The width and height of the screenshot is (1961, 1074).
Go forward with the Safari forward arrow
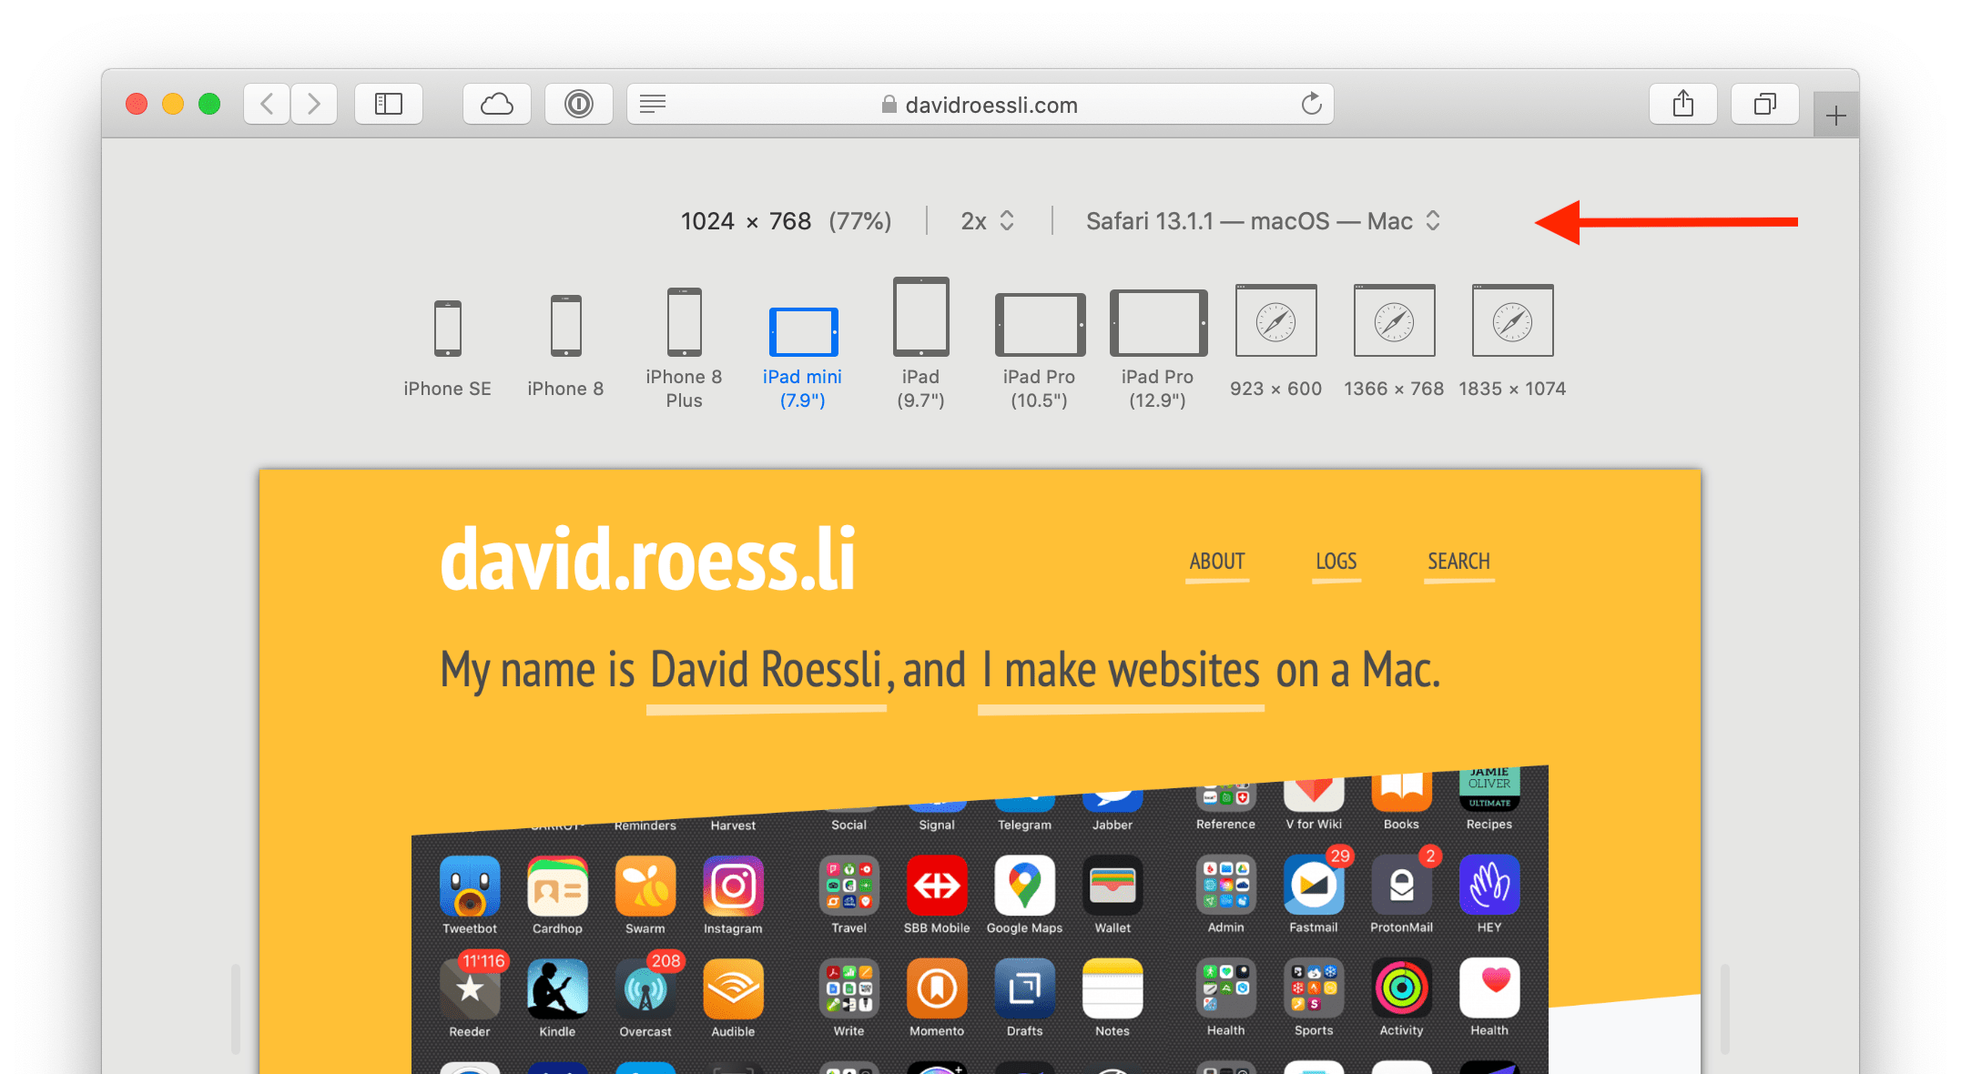tap(314, 104)
